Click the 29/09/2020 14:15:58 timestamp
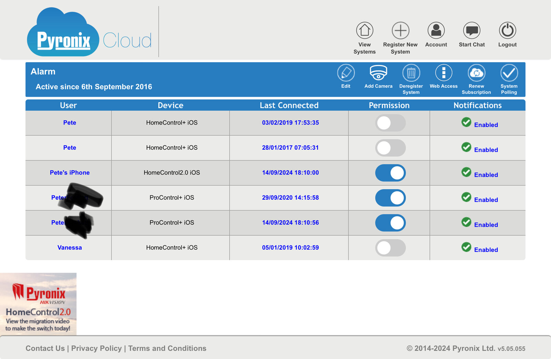551x359 pixels. 290,198
